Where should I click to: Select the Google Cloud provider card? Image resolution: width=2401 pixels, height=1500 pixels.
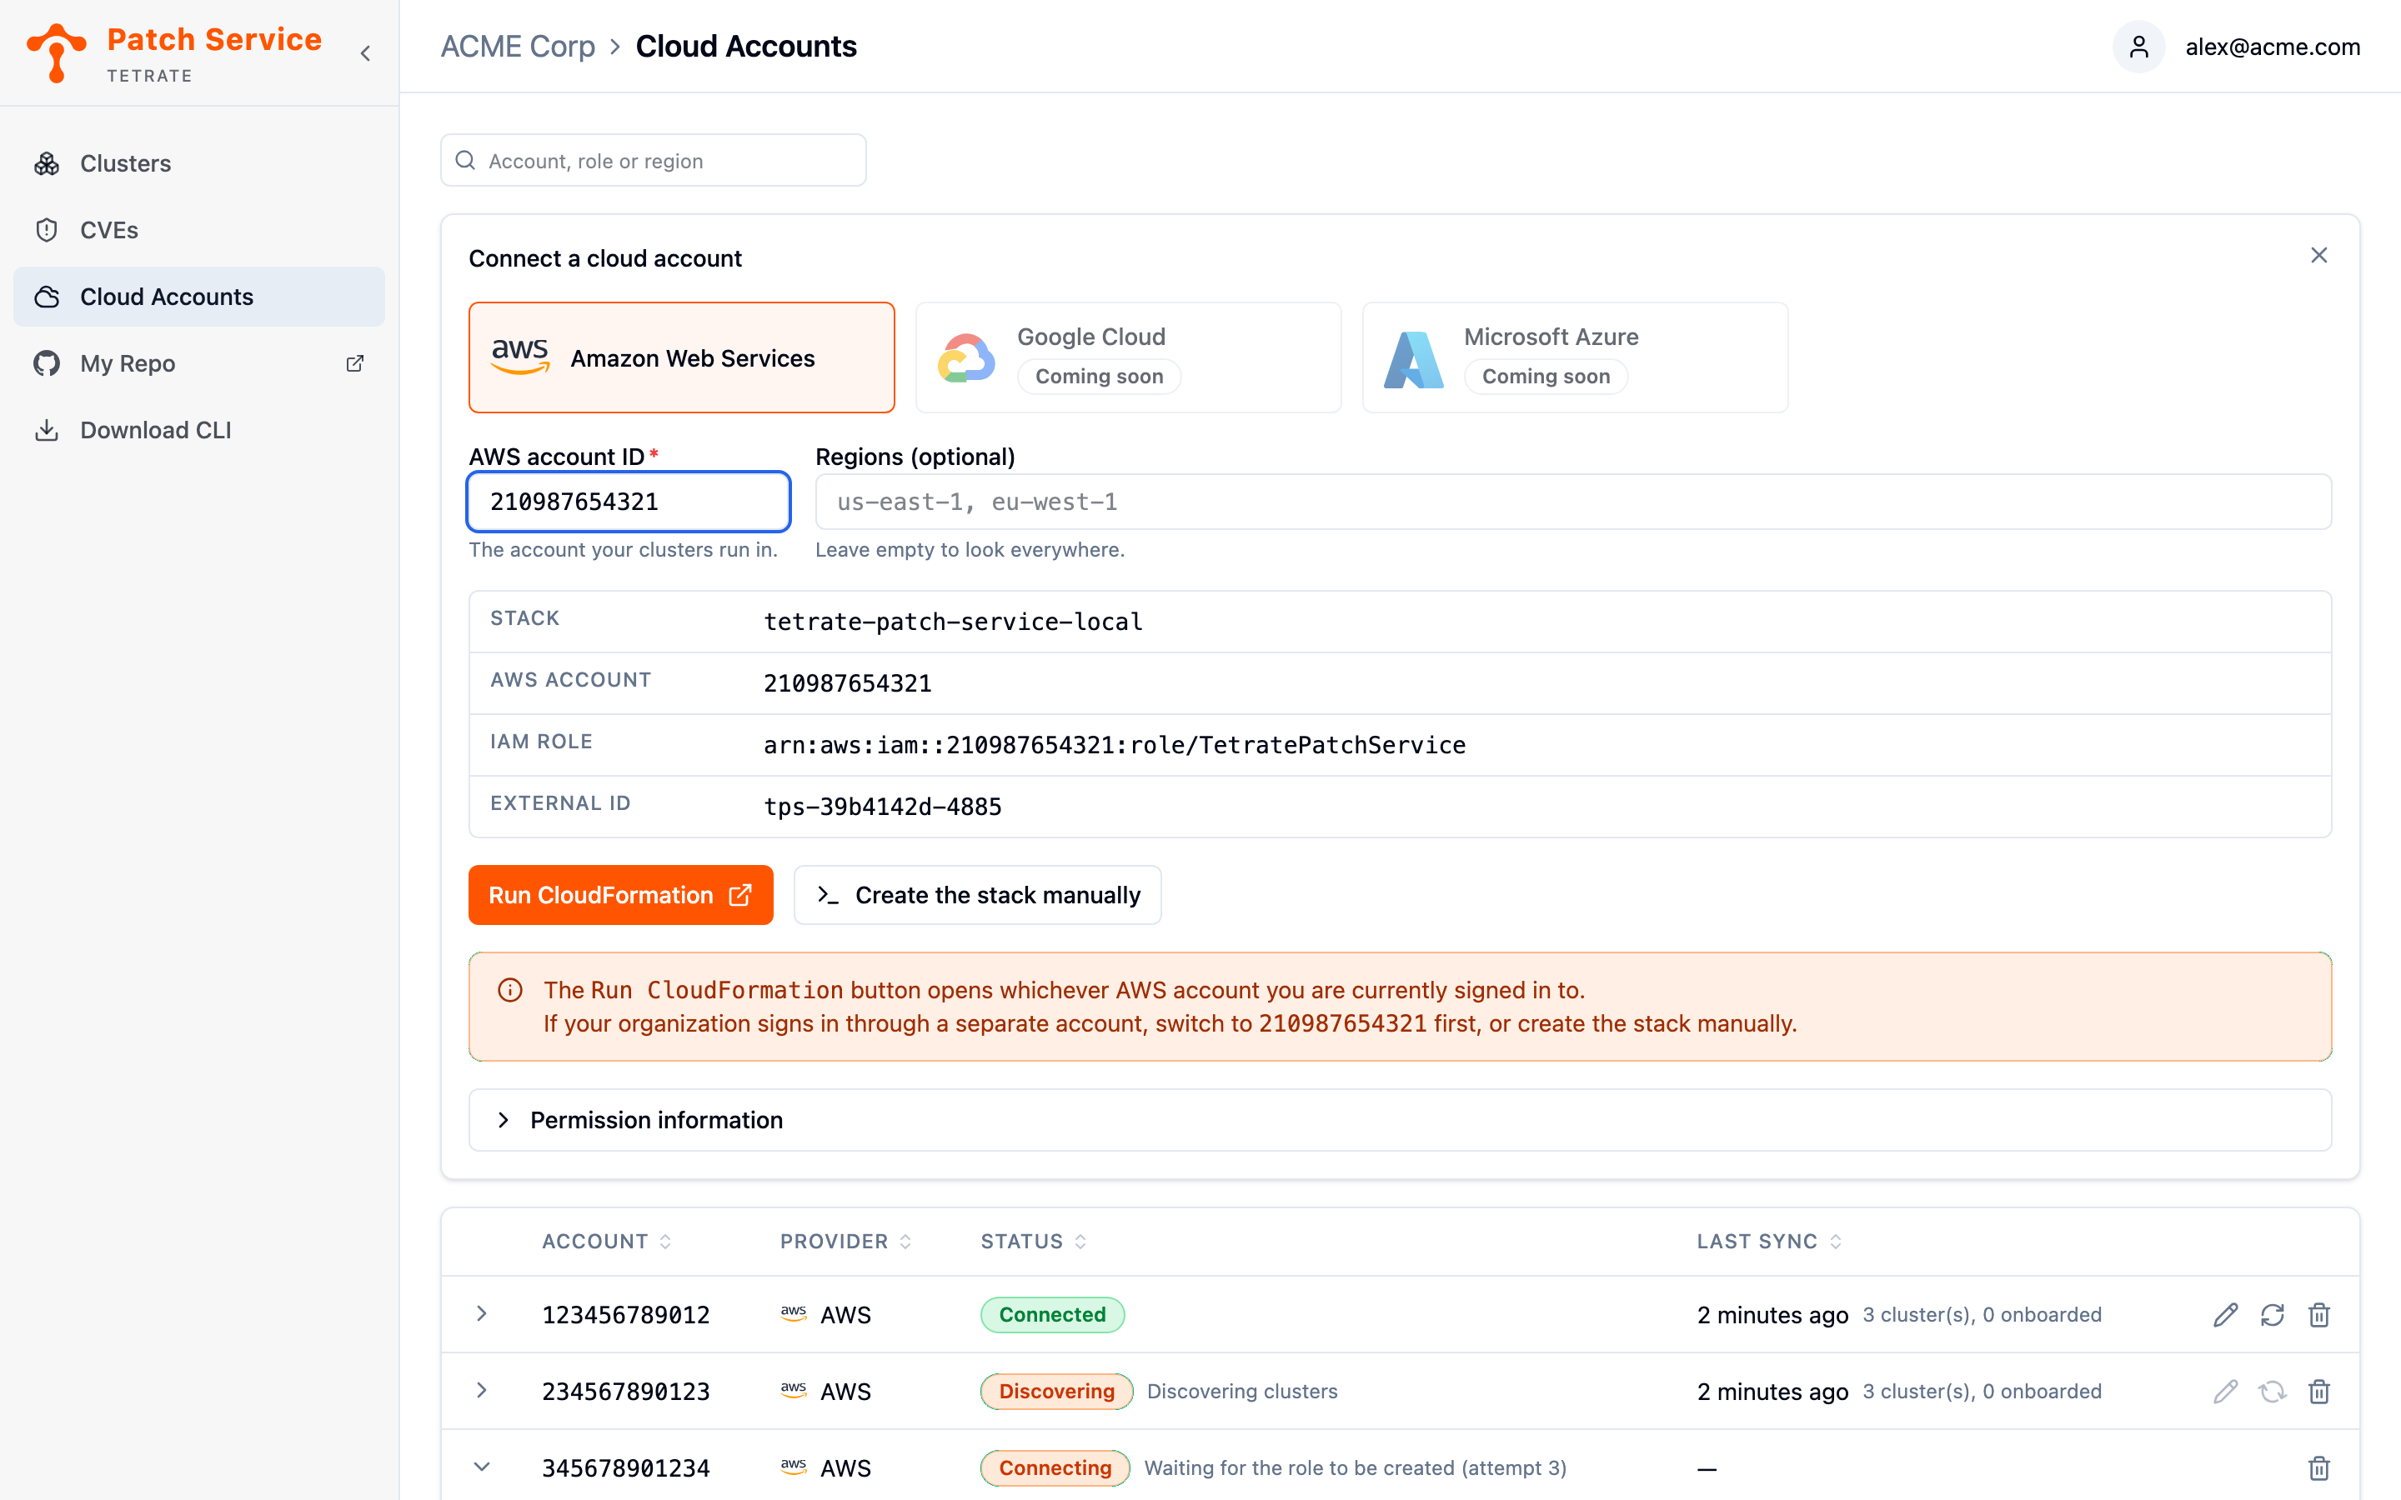1128,357
